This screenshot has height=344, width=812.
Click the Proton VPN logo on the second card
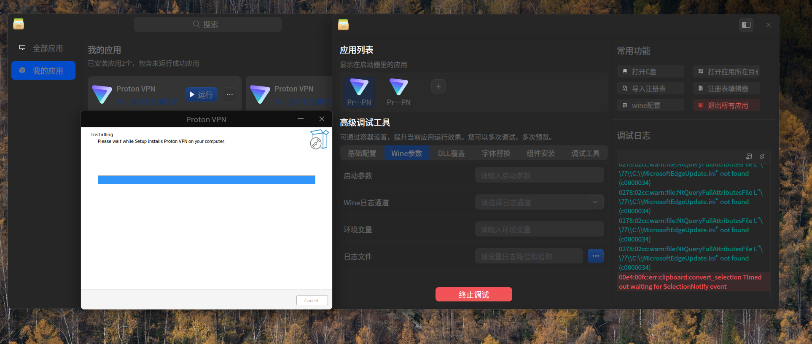260,94
